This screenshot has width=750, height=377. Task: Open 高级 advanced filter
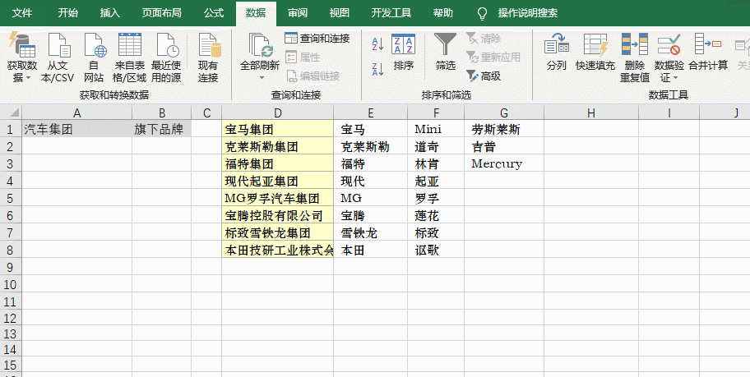tap(484, 76)
